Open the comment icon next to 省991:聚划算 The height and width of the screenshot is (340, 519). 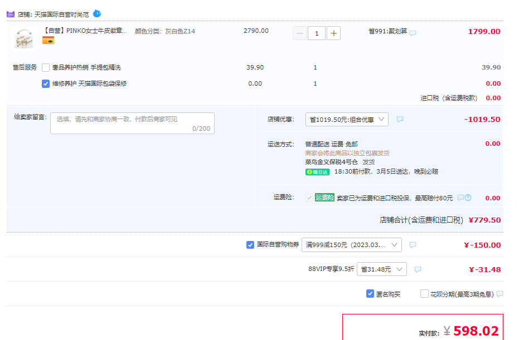point(413,33)
